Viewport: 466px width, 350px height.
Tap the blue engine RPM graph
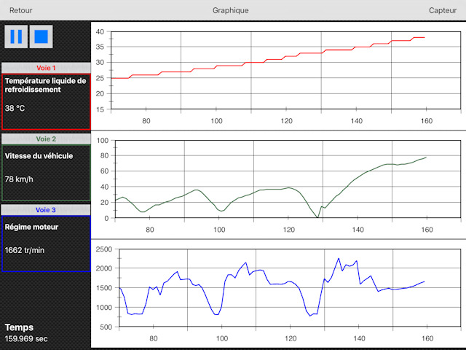tap(277, 288)
